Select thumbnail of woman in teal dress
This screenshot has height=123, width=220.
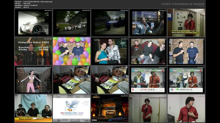click(110, 51)
